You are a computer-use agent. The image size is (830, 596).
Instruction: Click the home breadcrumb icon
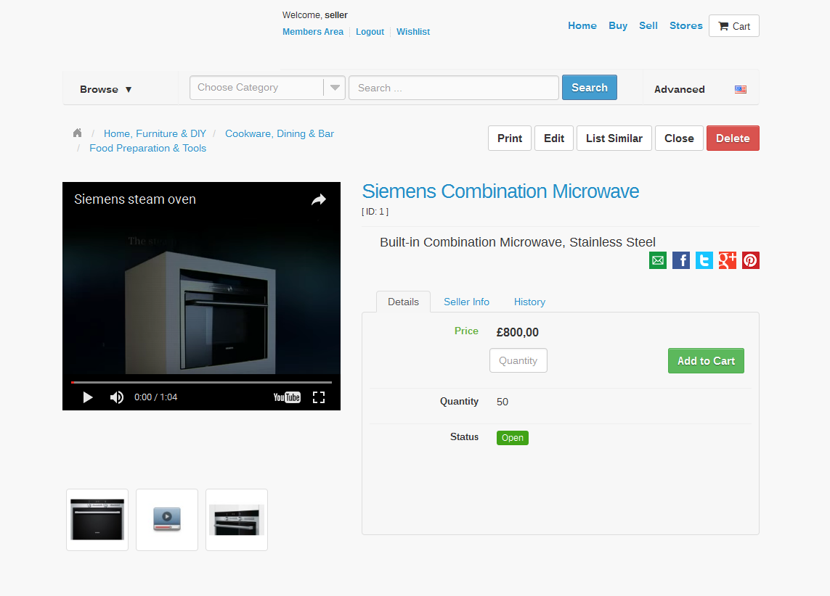pyautogui.click(x=77, y=133)
